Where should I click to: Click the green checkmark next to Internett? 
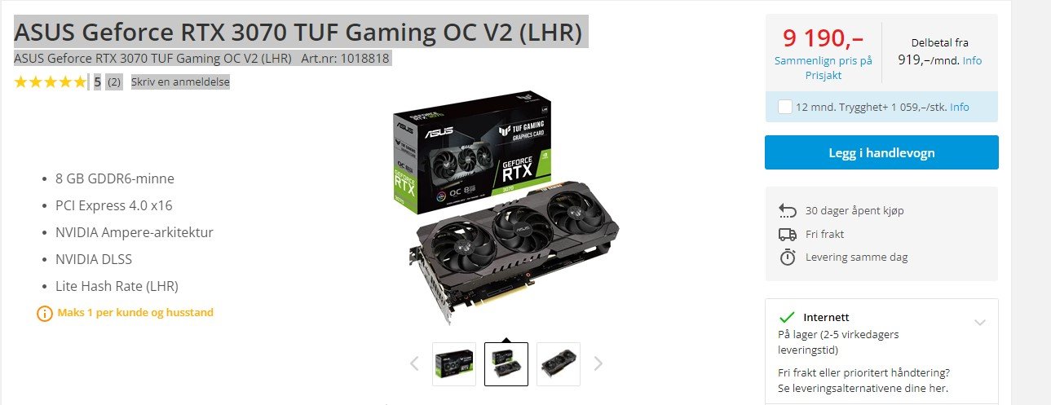[787, 317]
